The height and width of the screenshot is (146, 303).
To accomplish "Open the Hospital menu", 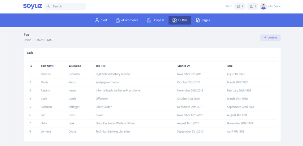I will (x=155, y=20).
